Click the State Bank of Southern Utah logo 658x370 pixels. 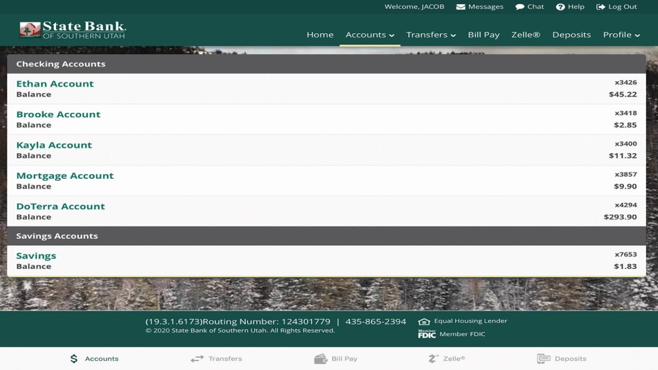pyautogui.click(x=73, y=30)
